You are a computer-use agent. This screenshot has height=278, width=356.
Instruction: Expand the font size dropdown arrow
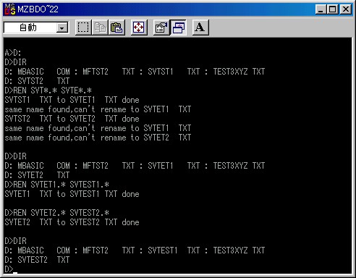(x=62, y=28)
